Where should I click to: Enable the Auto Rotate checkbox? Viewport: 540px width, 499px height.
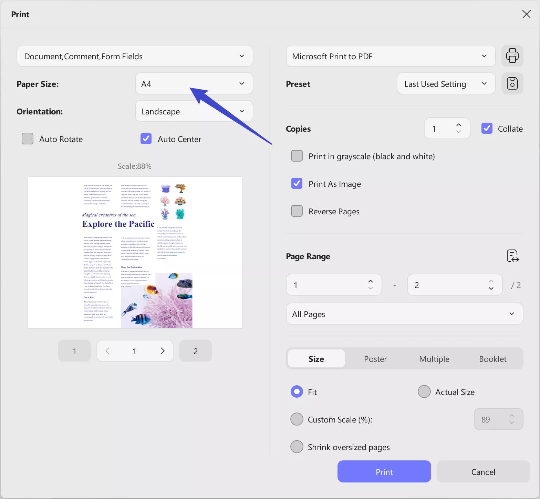(x=28, y=139)
